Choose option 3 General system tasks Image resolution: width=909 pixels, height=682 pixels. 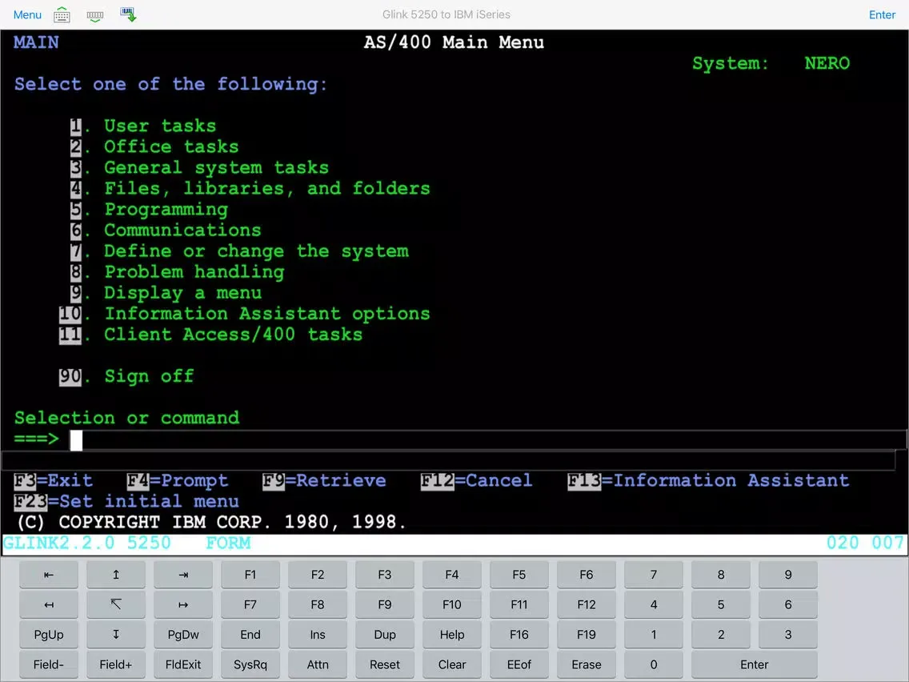(199, 167)
